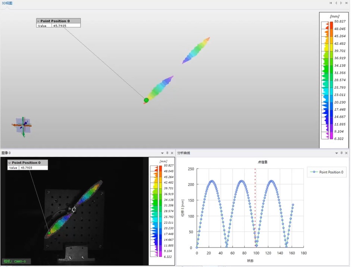Click the 3D coordinate axis gizmo
This screenshot has height=267, width=352.
click(23, 126)
